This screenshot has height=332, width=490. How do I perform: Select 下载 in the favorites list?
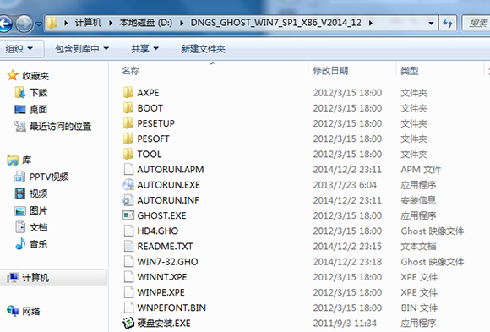coord(38,93)
